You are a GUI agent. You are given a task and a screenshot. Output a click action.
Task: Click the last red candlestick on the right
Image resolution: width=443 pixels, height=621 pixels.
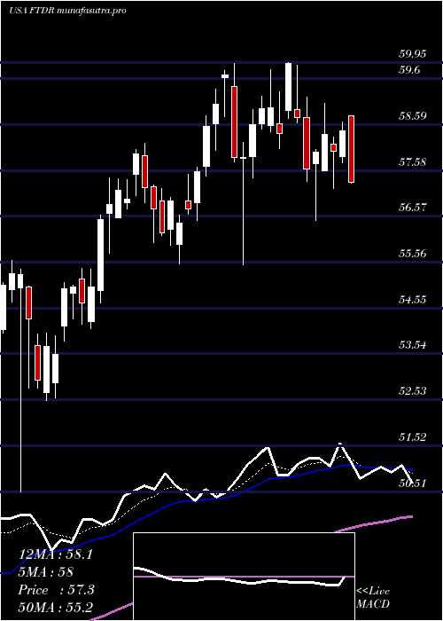pyautogui.click(x=351, y=149)
